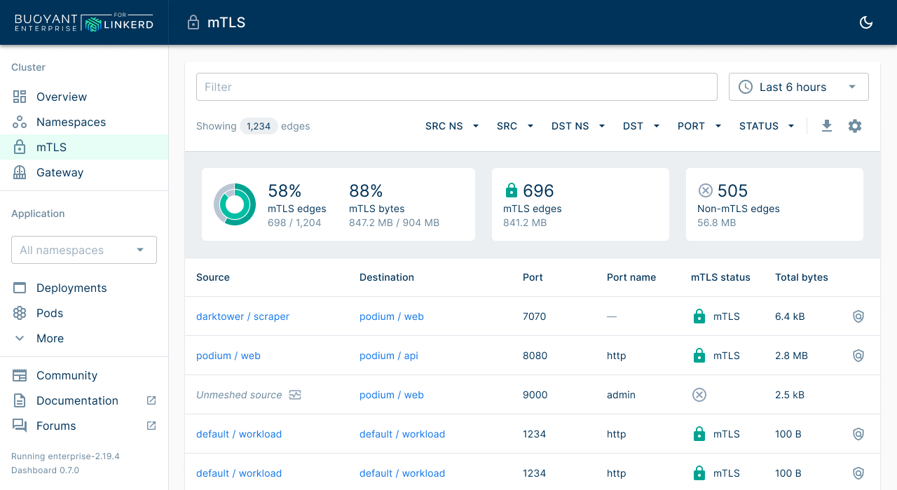Click inside the Filter input field

(456, 86)
